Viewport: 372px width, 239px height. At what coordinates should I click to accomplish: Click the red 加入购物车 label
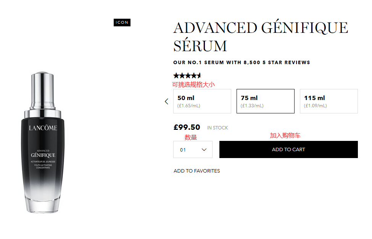[x=285, y=136]
